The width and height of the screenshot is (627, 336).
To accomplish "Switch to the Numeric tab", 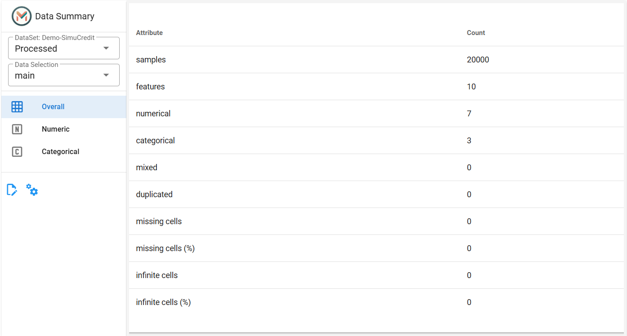I will pos(63,129).
